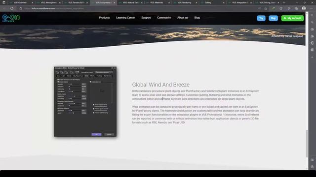
Task: Open sidebar settings gear at bottom
Action: pos(312,167)
